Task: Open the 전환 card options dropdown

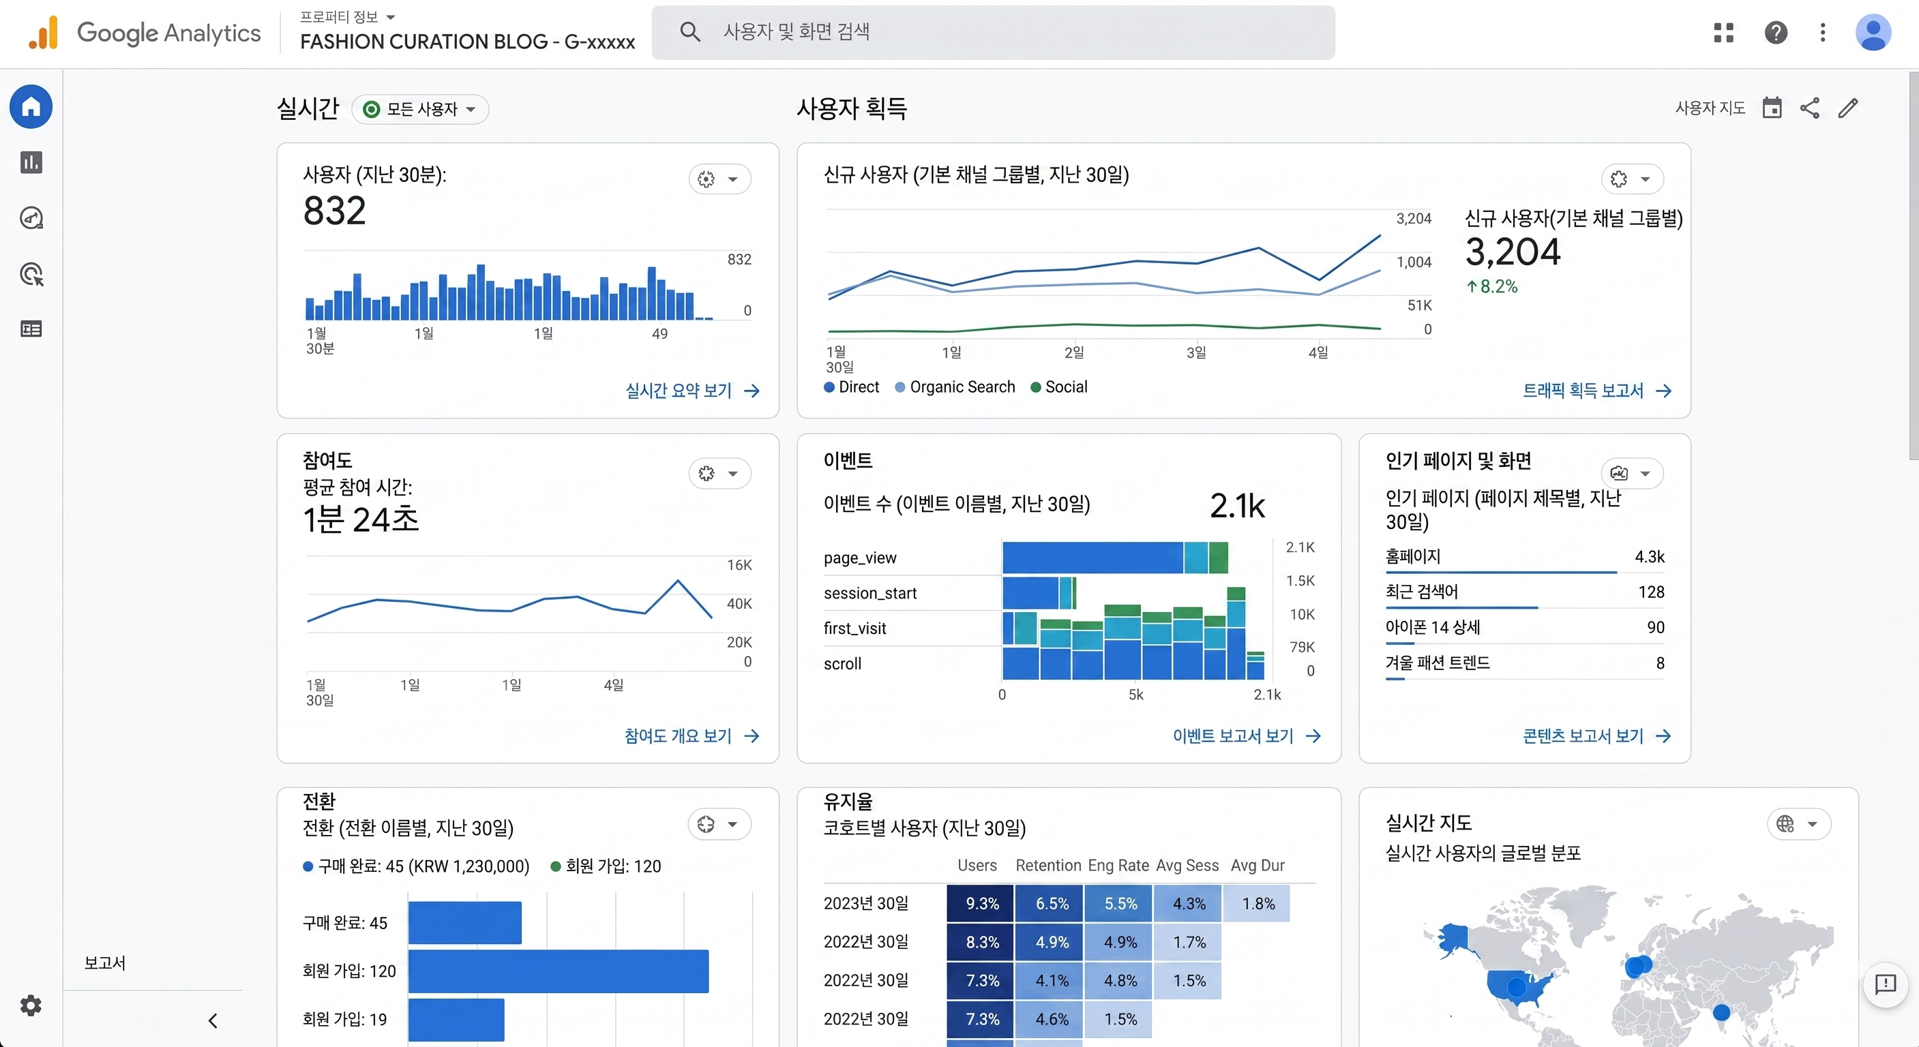Action: [x=719, y=824]
